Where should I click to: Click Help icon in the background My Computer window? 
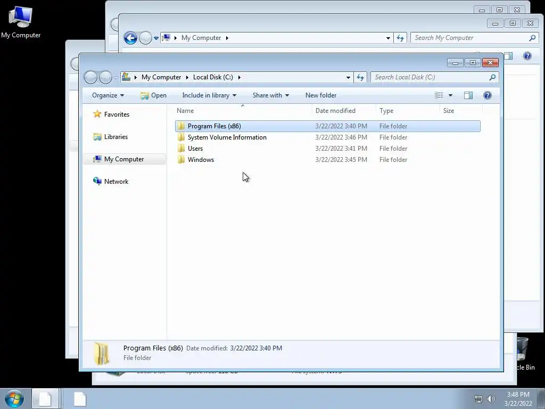click(x=527, y=56)
